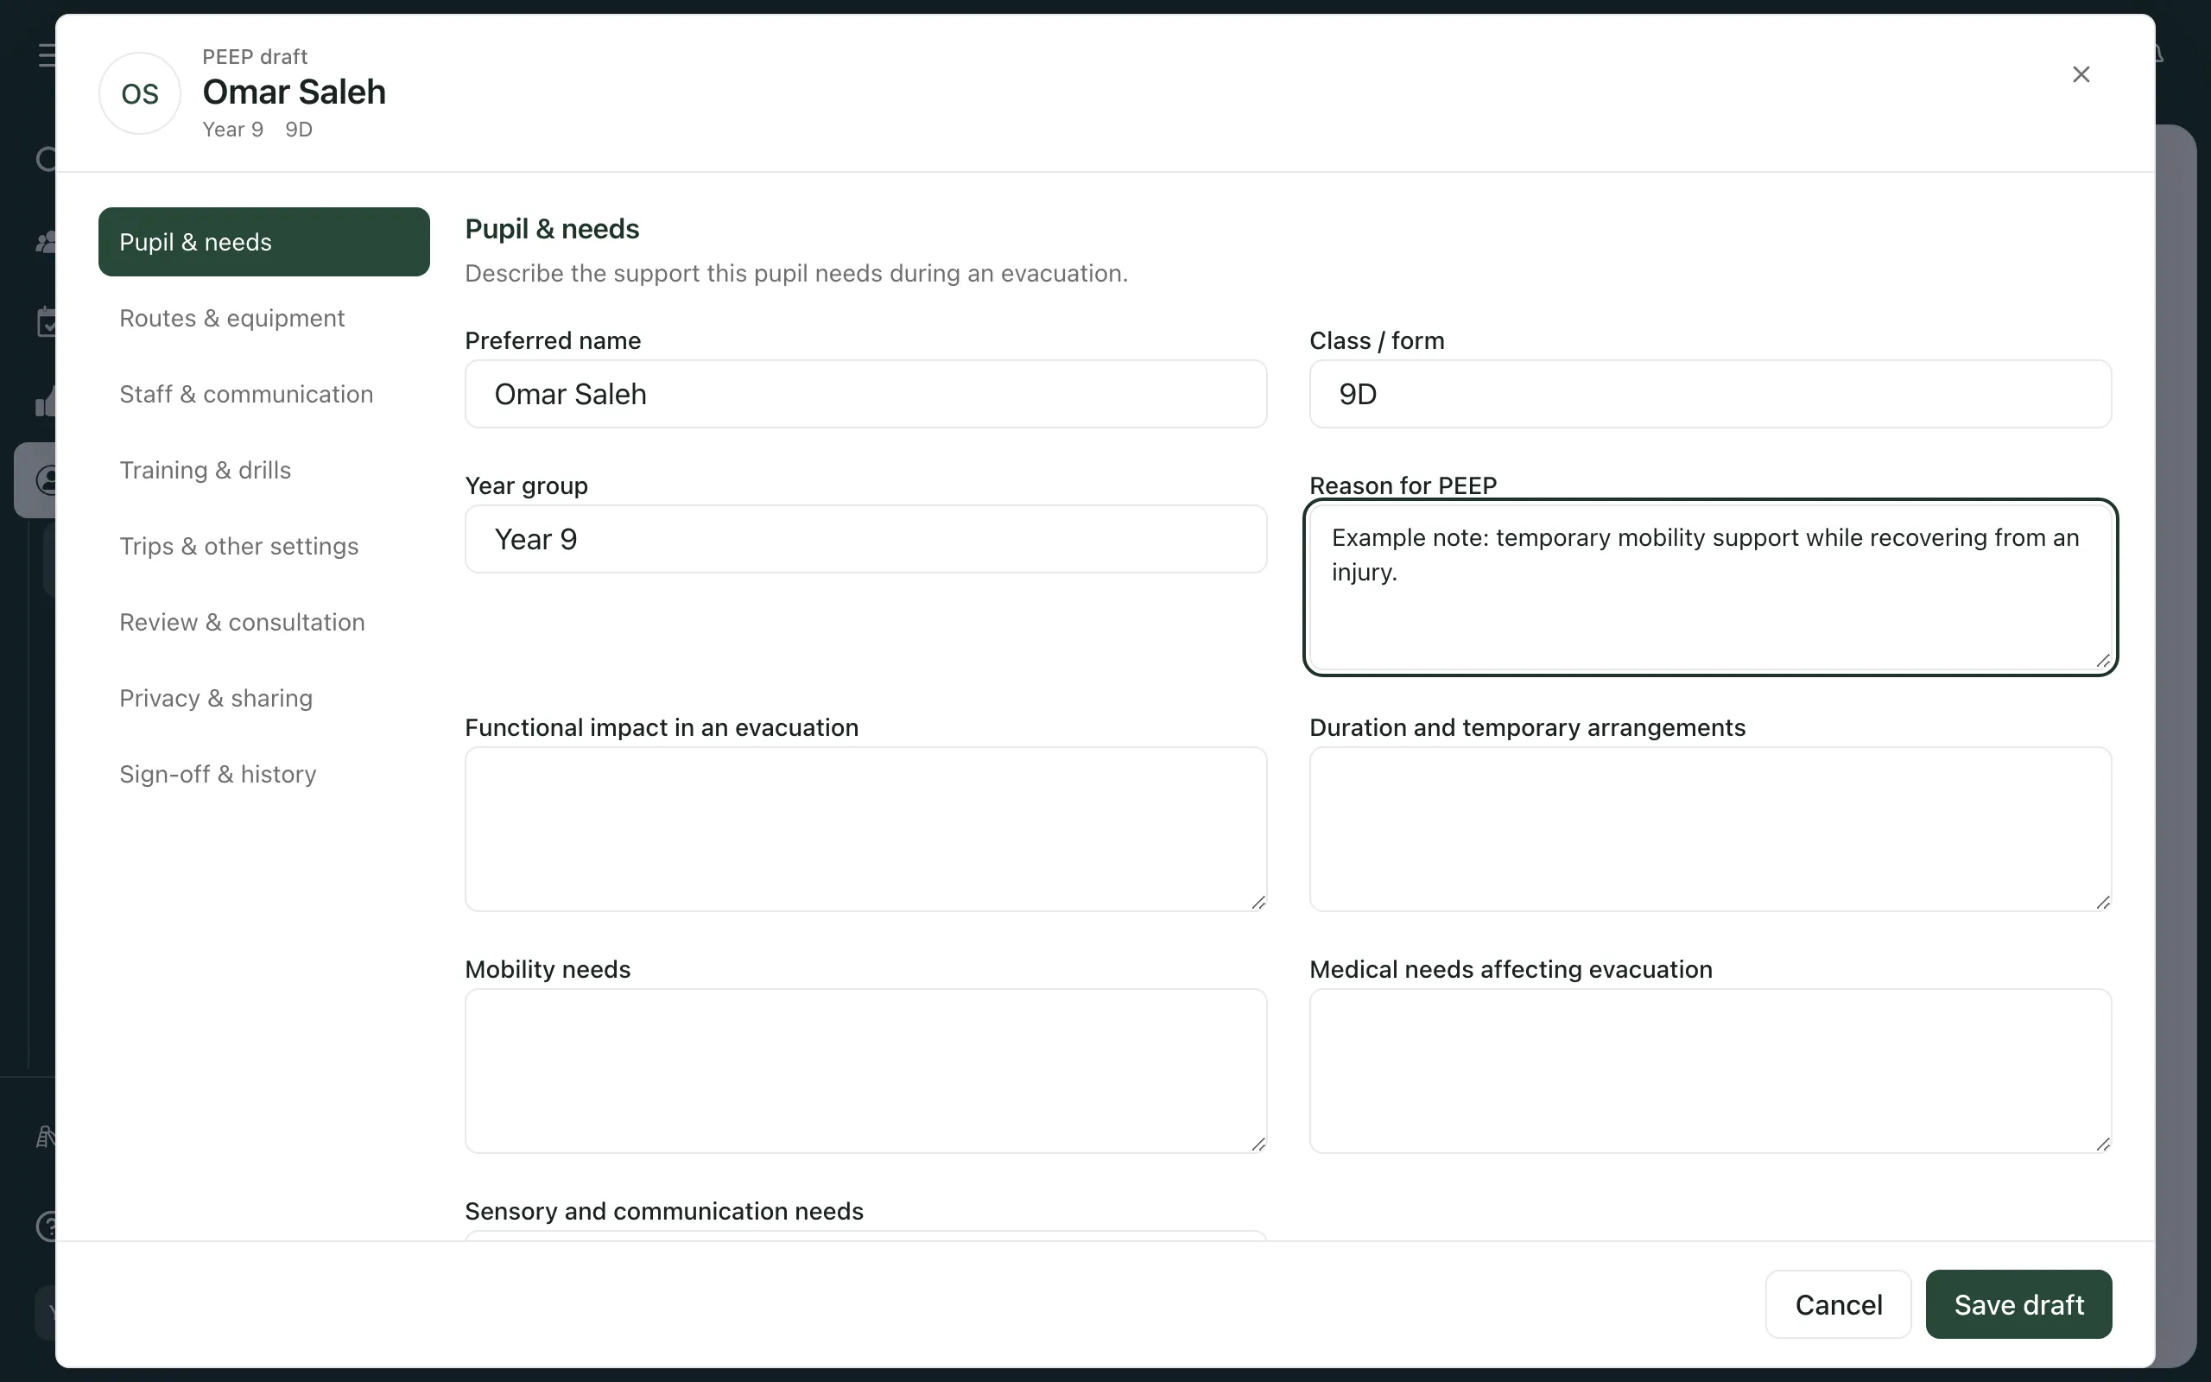The height and width of the screenshot is (1382, 2211).
Task: Click the Mobility needs textarea
Action: coord(865,1070)
